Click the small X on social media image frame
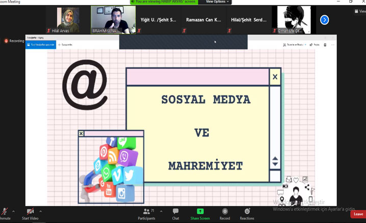 point(81,133)
